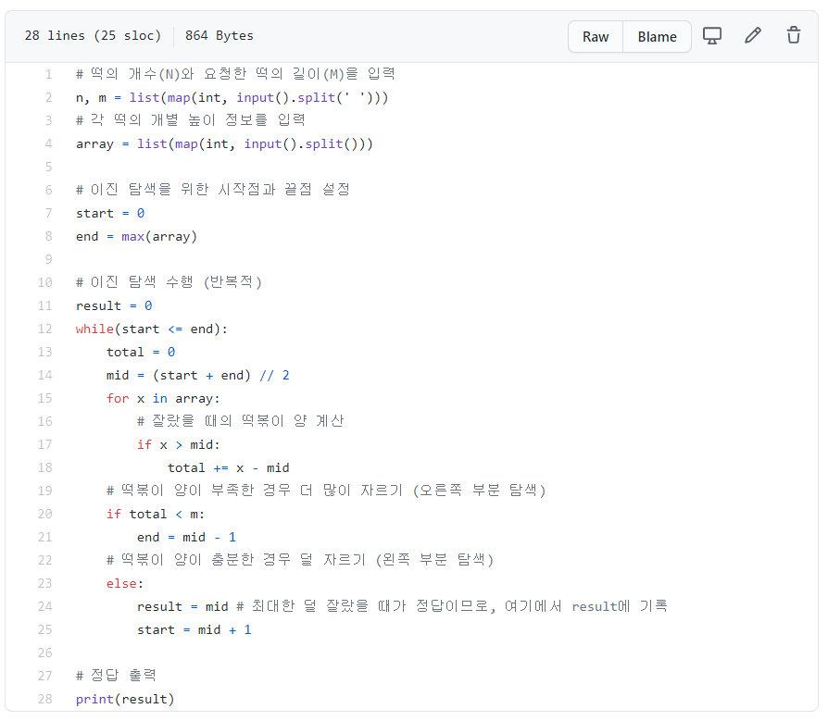Image resolution: width=828 pixels, height=721 pixels.
Task: Select line number 23
Action: [x=44, y=583]
